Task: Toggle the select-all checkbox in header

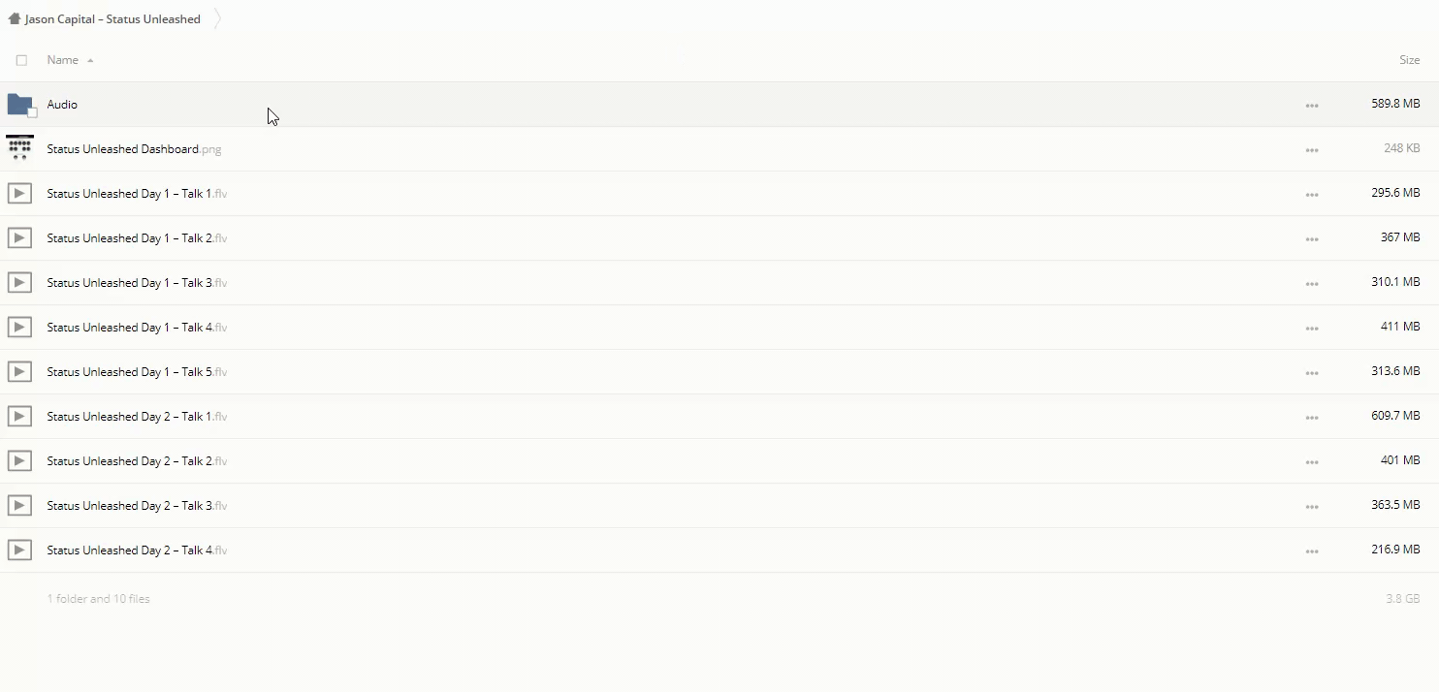Action: pos(21,60)
